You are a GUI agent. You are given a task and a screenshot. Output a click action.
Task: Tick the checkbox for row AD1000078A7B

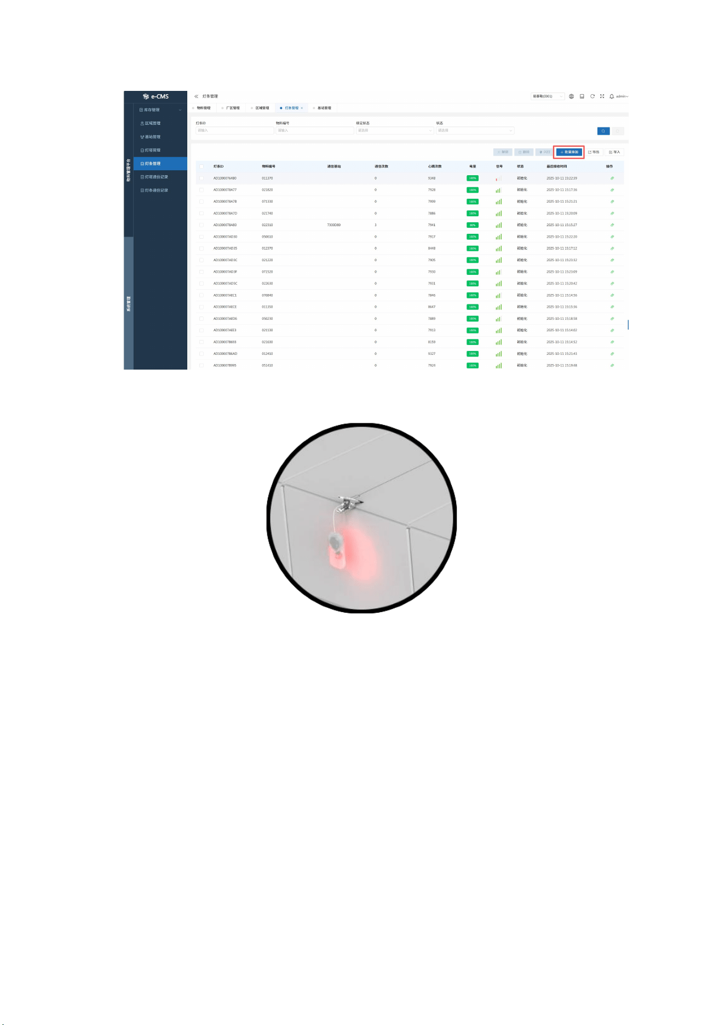point(202,201)
